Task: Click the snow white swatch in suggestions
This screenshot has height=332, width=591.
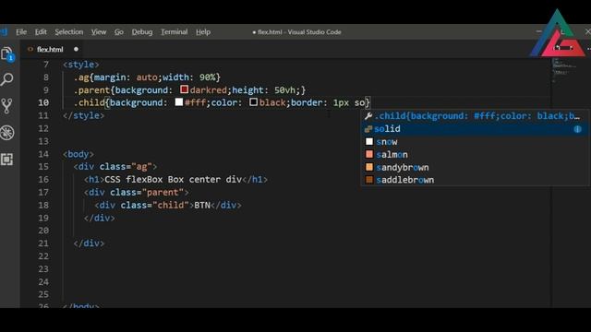Action: click(x=369, y=141)
